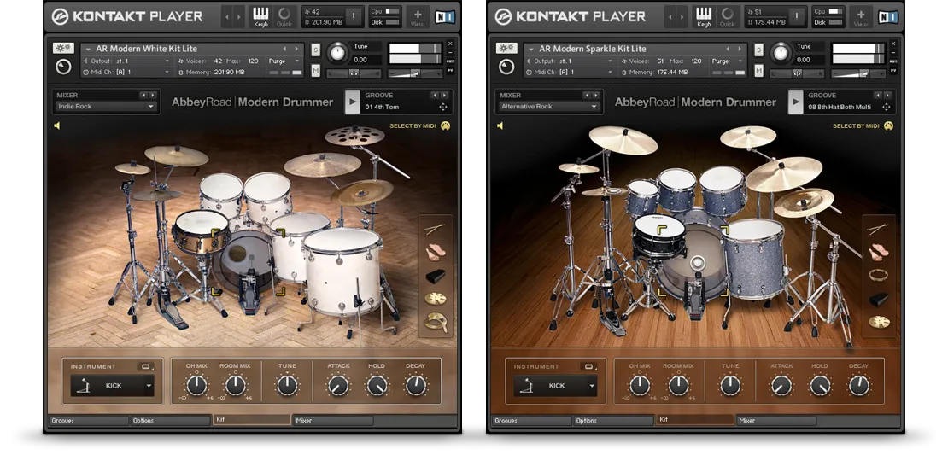Open the Midi Ch dropdown in Sparkle Kit
Screen dimensions: 948x455
(569, 72)
